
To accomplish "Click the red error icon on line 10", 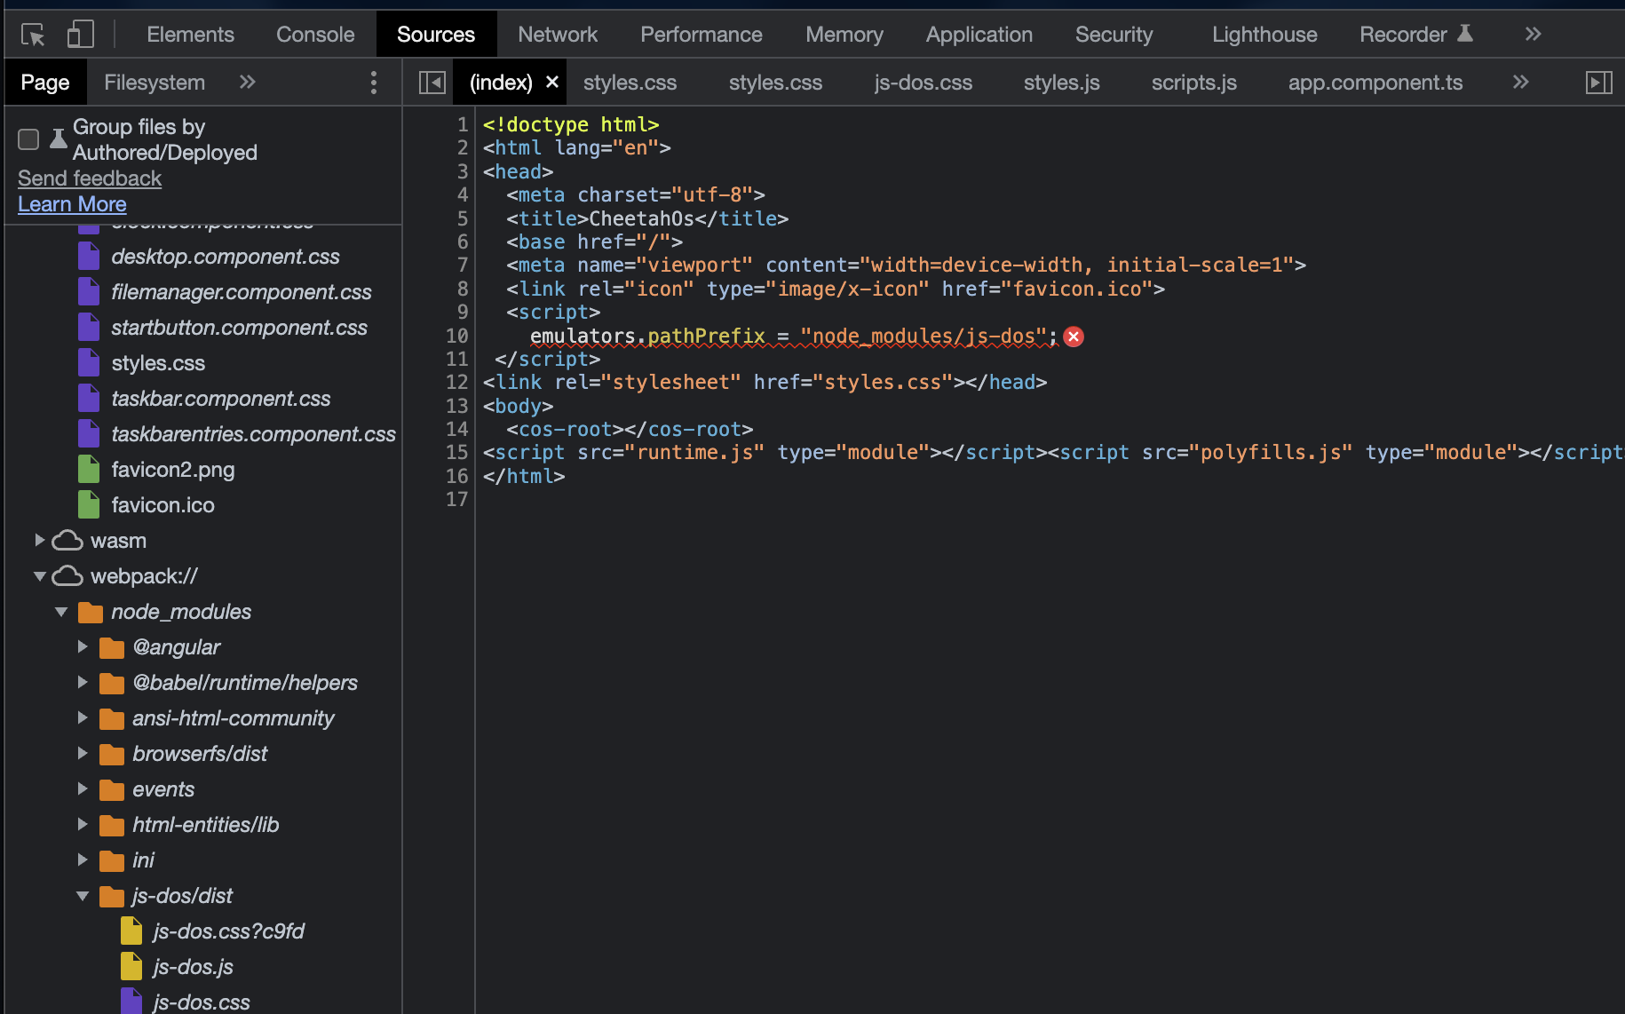I will click(x=1074, y=337).
